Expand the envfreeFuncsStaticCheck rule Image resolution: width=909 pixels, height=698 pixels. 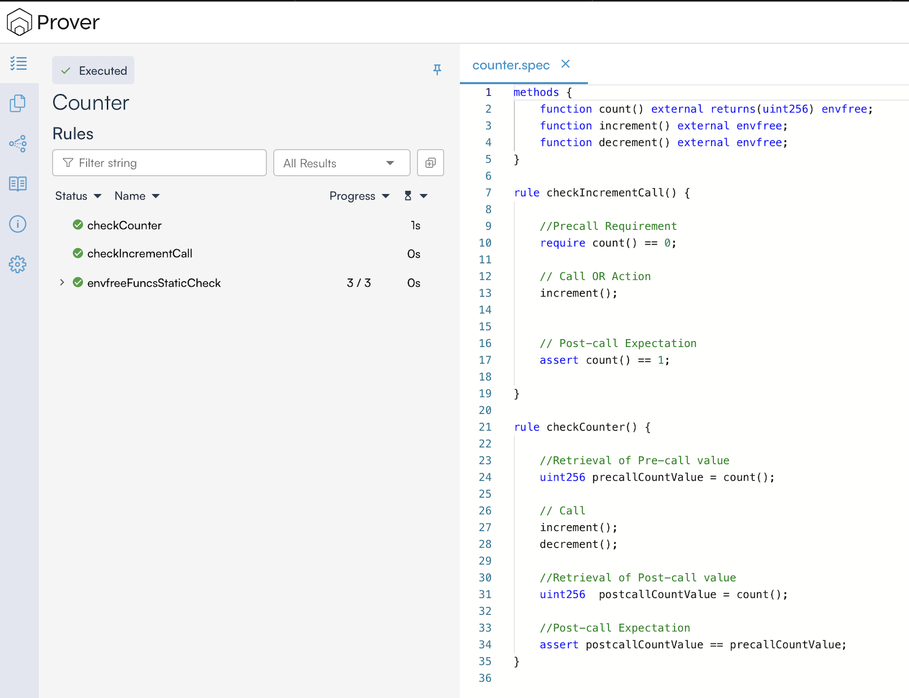click(x=62, y=282)
